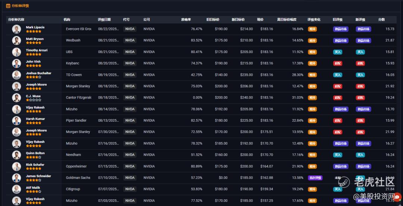Click the accuracy value 83.52%
The height and width of the screenshot is (206, 403).
pyautogui.click(x=197, y=40)
